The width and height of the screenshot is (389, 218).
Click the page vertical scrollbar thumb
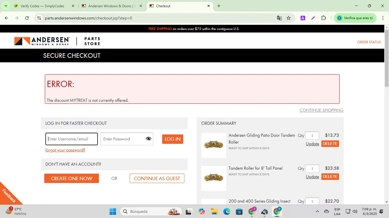[x=386, y=58]
